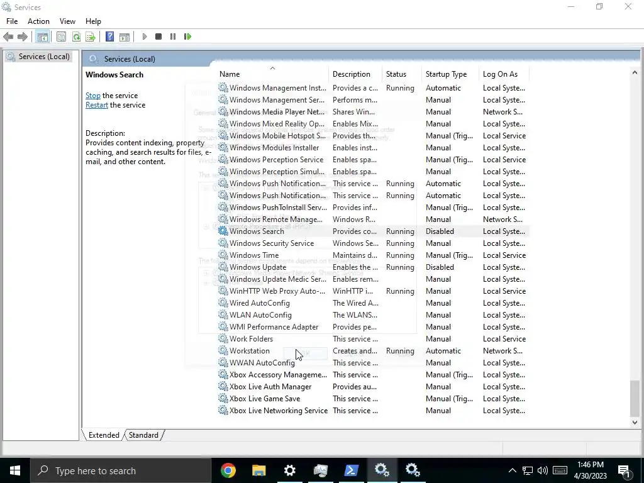Click the gear icon beside Windows Mixed Reality
This screenshot has height=483, width=644.
223,123
